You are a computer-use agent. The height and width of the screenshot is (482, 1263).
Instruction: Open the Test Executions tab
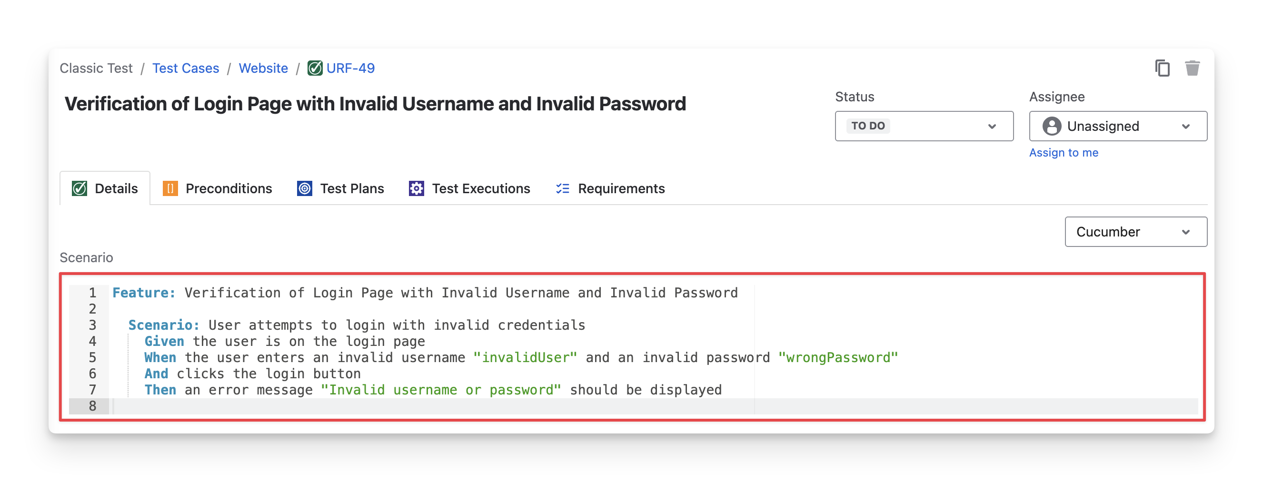coord(480,188)
